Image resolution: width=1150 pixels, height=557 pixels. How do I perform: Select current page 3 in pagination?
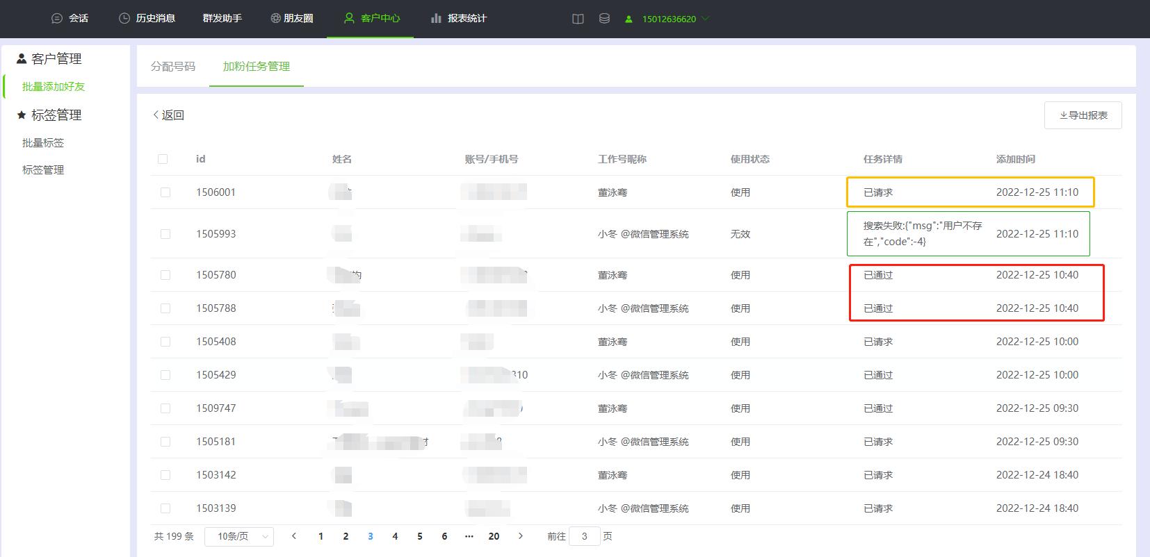[x=371, y=536]
